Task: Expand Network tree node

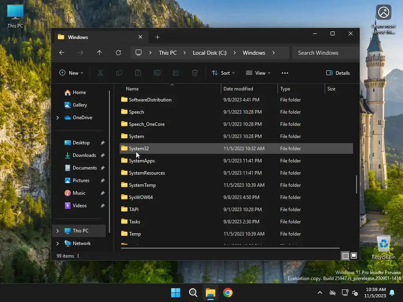Action: 57,243
